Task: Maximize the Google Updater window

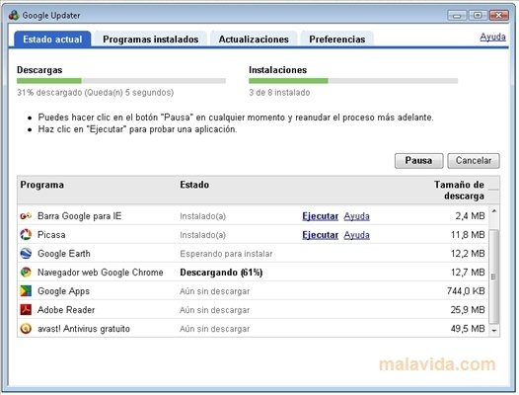Action: tap(478, 15)
